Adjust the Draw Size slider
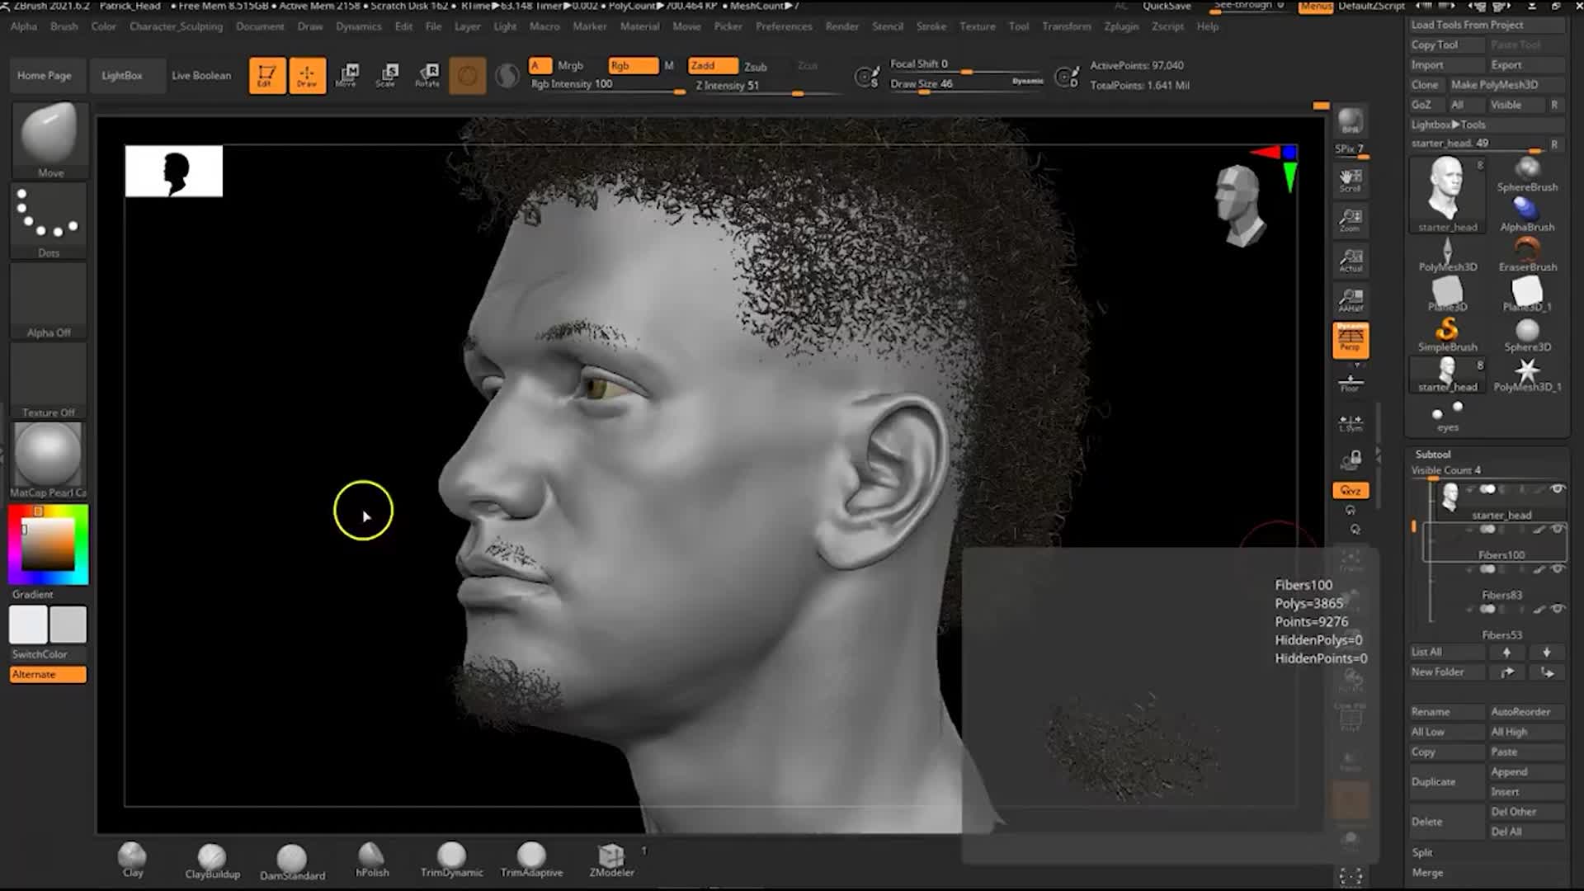The width and height of the screenshot is (1584, 891). click(967, 84)
